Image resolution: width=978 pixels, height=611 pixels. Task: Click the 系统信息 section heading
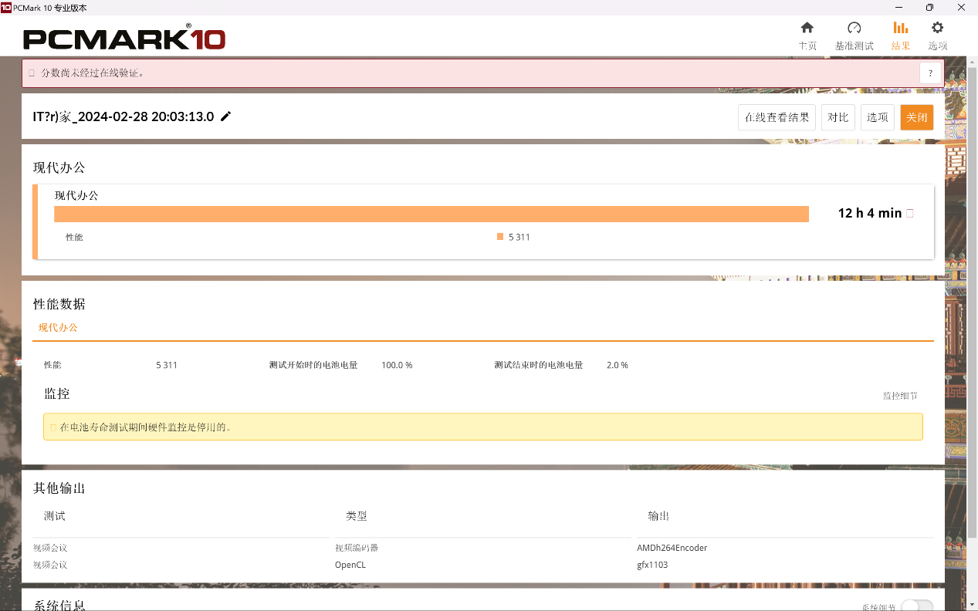[x=59, y=605]
